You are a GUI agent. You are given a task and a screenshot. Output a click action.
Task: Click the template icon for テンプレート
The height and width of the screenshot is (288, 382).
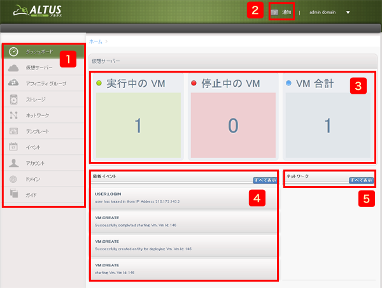(x=14, y=131)
